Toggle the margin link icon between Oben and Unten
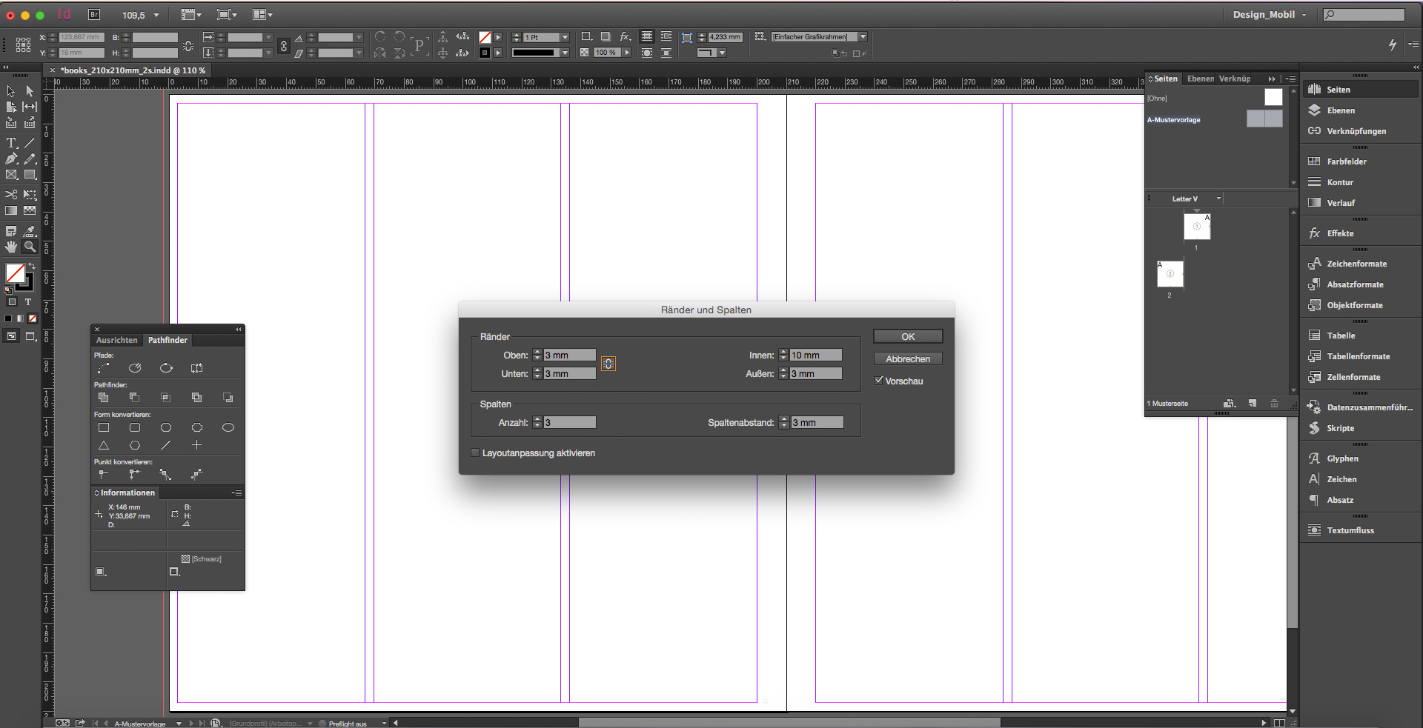Image resolution: width=1423 pixels, height=728 pixels. pos(608,364)
